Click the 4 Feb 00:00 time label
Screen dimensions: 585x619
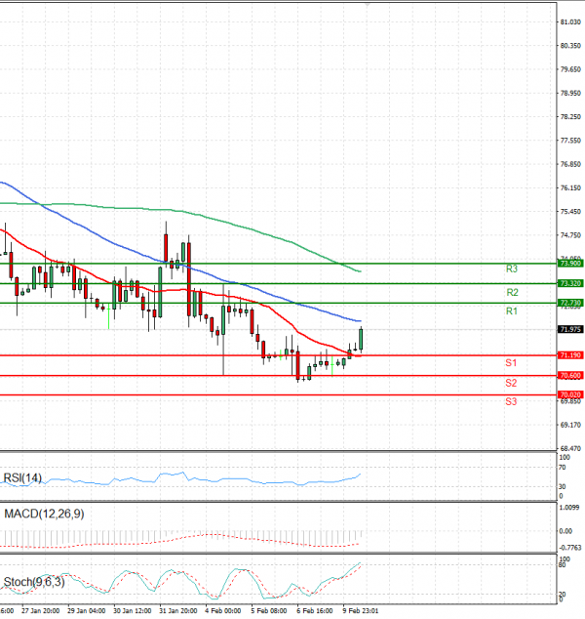(x=222, y=611)
